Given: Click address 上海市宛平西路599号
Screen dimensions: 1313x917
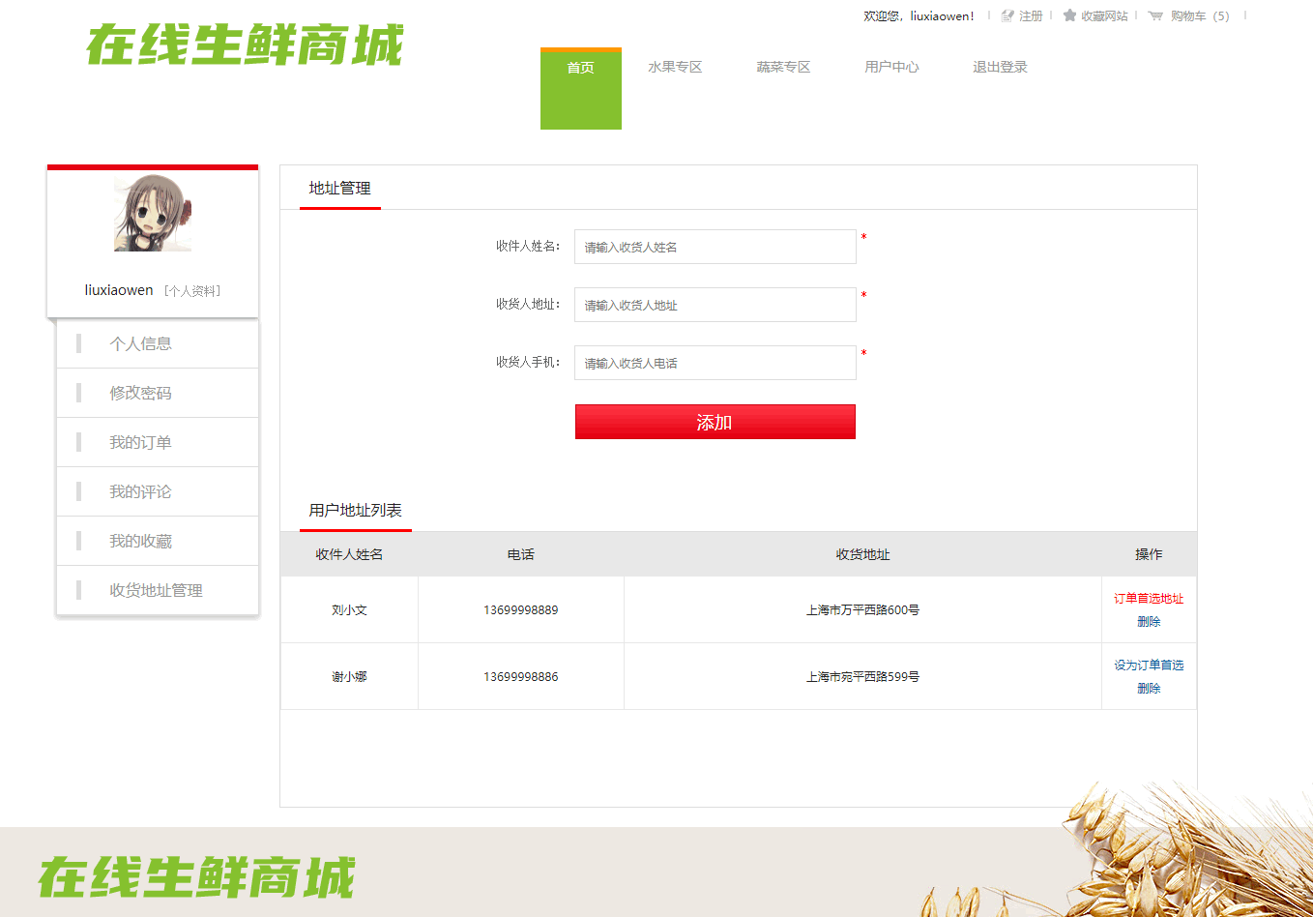Looking at the screenshot, I should (862, 677).
